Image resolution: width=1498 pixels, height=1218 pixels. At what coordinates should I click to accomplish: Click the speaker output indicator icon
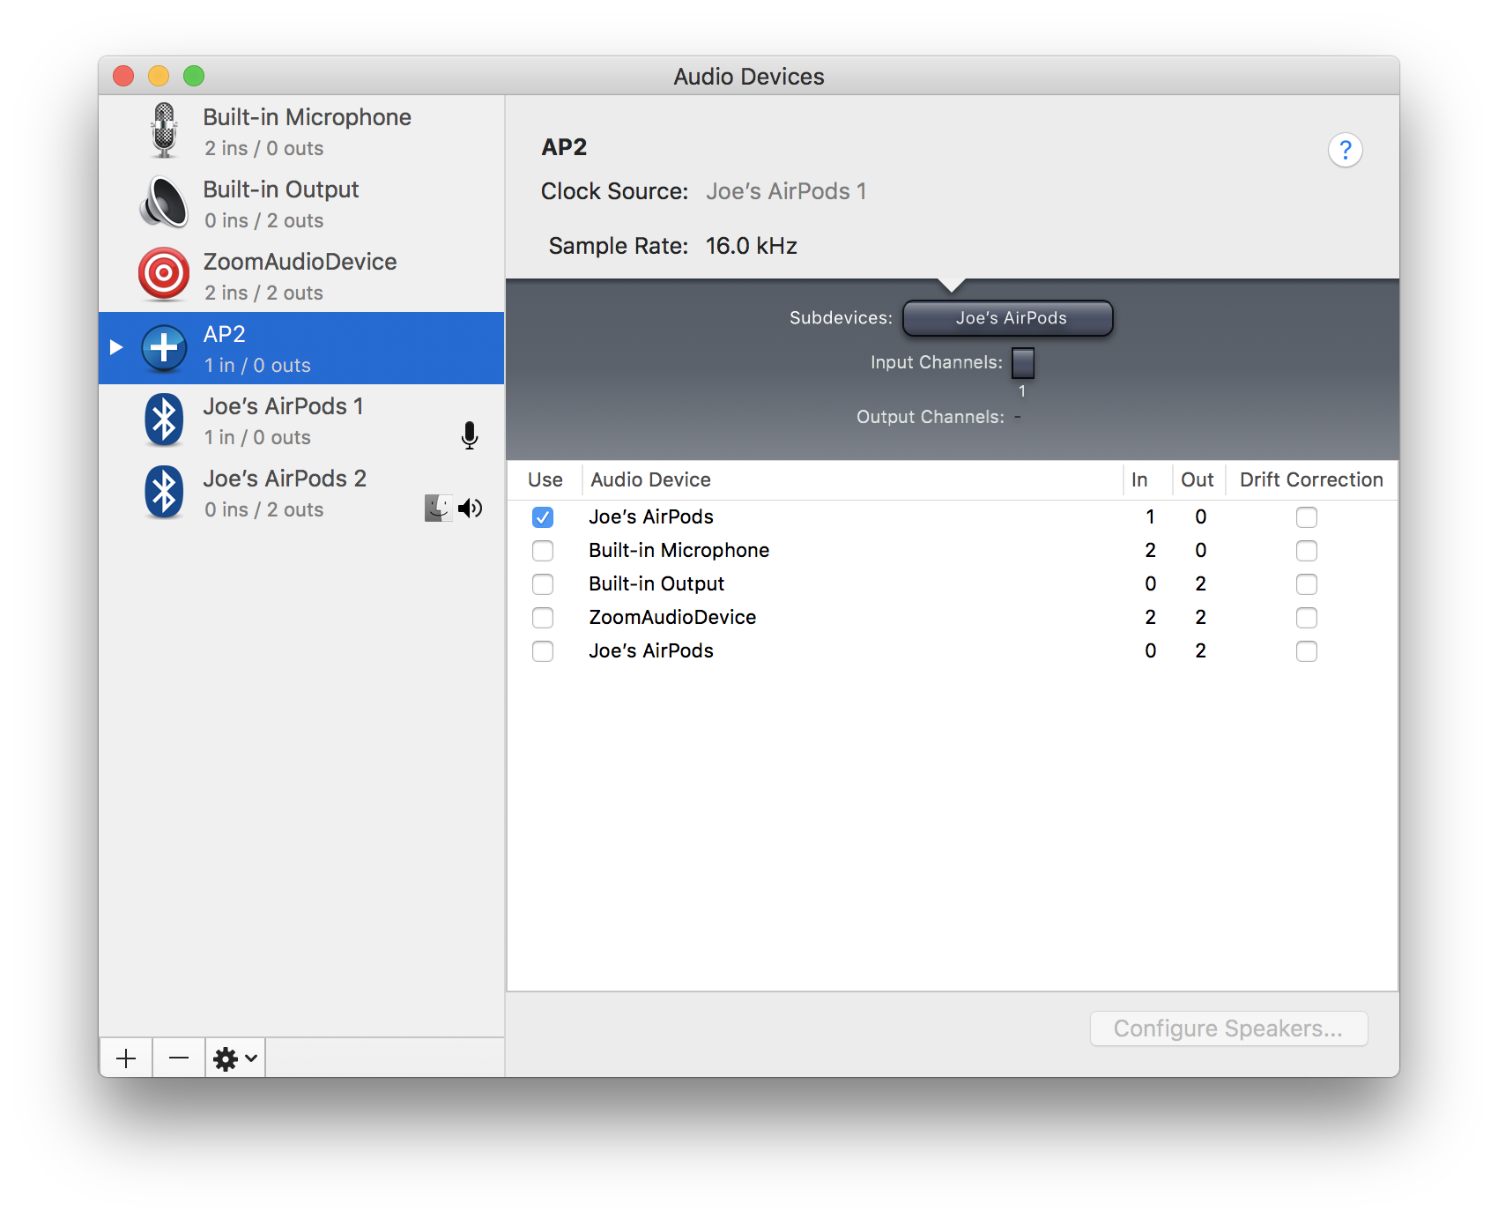[x=471, y=508]
